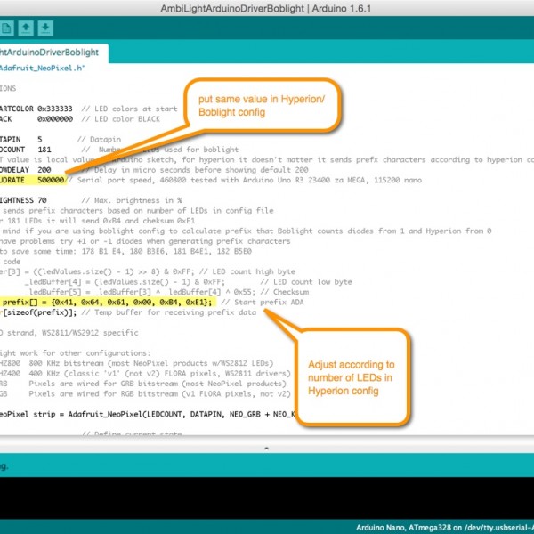The width and height of the screenshot is (534, 534).
Task: Click the 'work for other configurations:' comment
Action: pos(75,353)
